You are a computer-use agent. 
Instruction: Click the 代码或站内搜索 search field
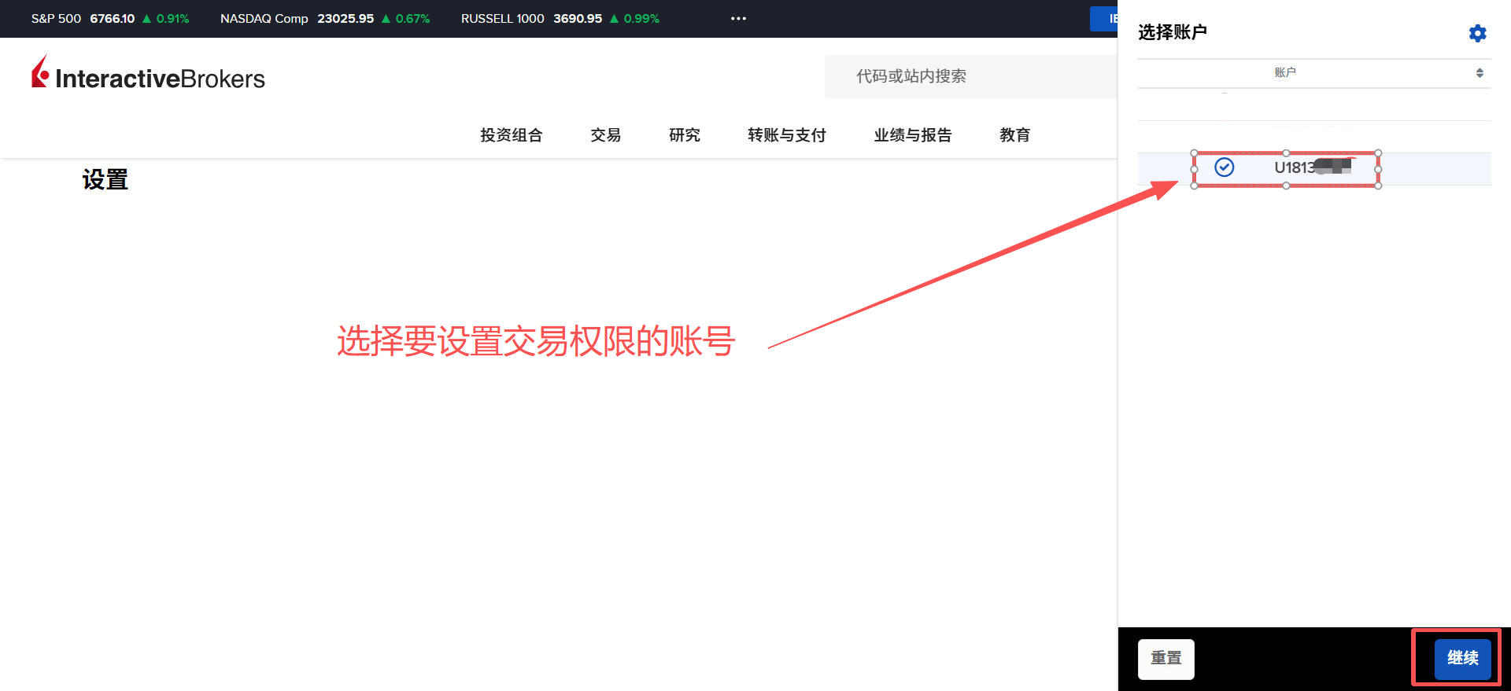tap(968, 76)
